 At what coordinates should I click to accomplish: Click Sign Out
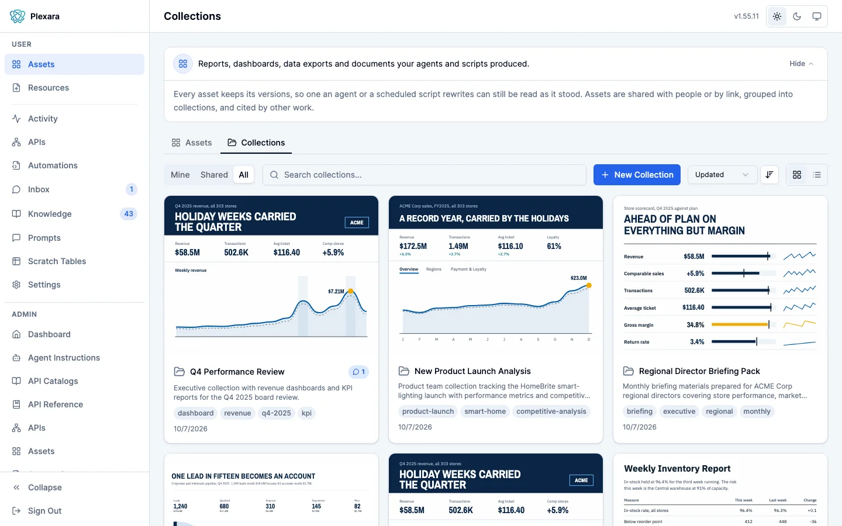pyautogui.click(x=74, y=511)
